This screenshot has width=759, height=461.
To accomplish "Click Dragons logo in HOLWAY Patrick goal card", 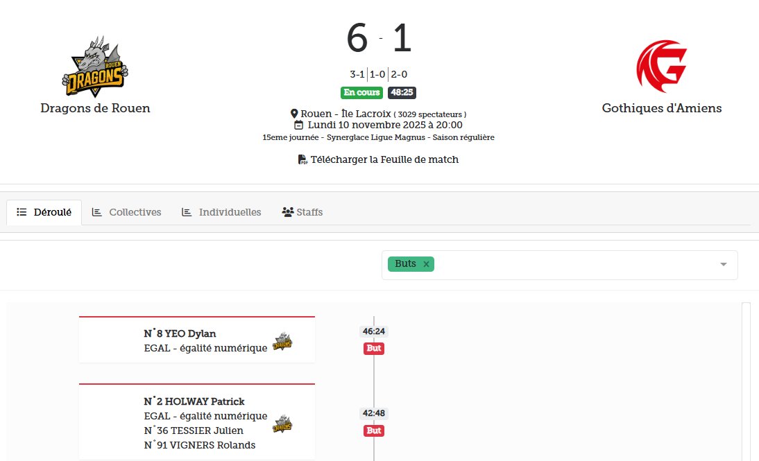I will point(282,424).
